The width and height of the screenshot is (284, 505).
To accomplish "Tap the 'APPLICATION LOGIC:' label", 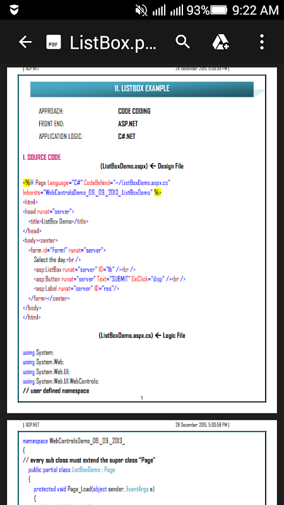I will pos(61,136).
